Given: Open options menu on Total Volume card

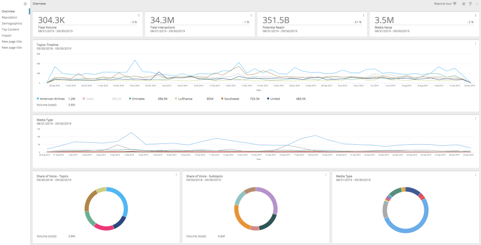Looking at the screenshot, I should (x=139, y=15).
